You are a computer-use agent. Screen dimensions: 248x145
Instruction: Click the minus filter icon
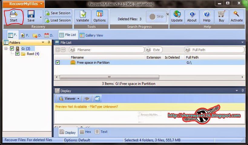tap(63, 50)
